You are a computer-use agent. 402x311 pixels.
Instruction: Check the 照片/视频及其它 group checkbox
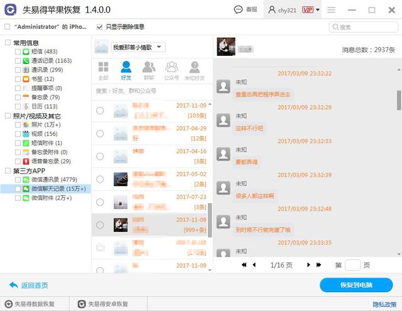point(8,116)
